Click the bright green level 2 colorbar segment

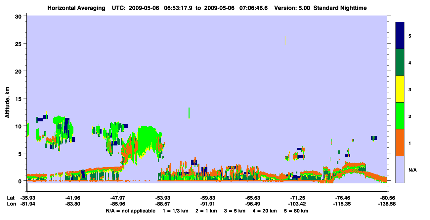coord(400,116)
